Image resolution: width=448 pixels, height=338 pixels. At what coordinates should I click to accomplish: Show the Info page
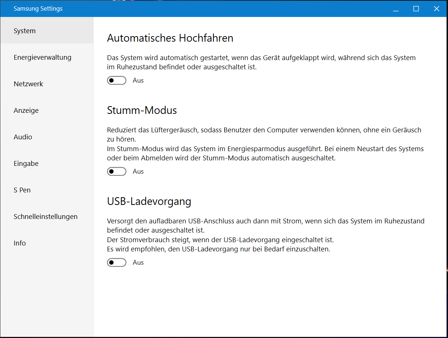point(20,243)
